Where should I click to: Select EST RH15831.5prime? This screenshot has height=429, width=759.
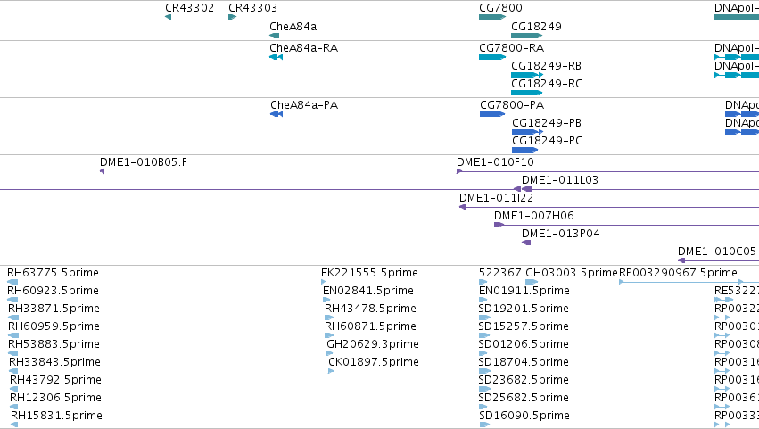[x=56, y=416]
